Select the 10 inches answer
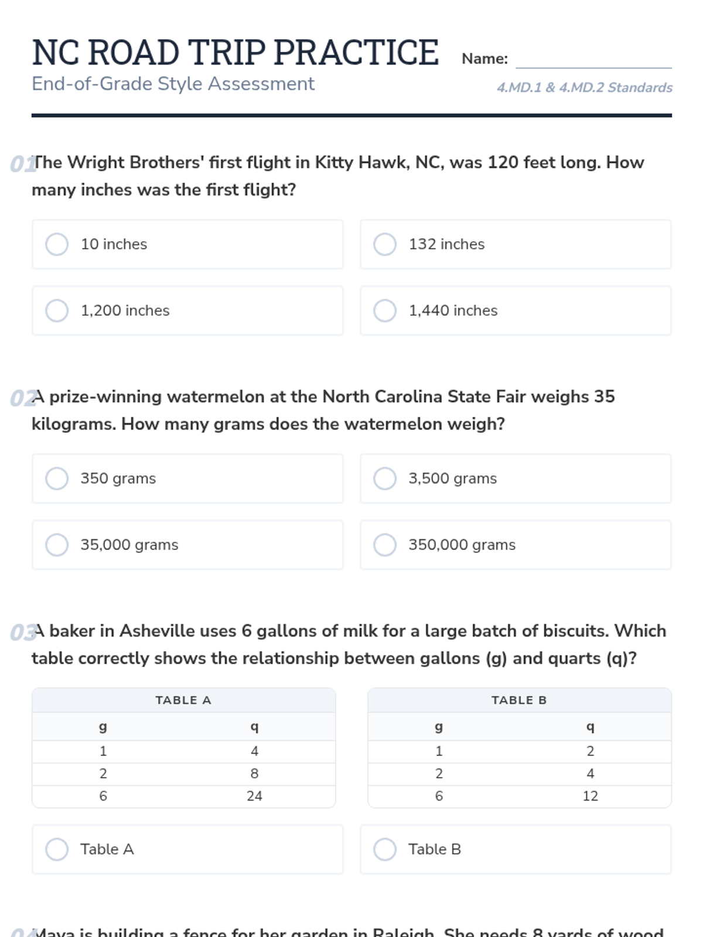703x937 pixels. [57, 244]
